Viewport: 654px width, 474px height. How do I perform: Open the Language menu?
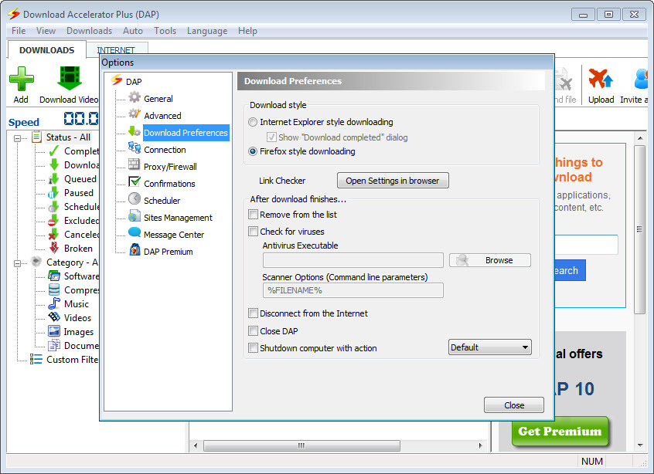(207, 31)
